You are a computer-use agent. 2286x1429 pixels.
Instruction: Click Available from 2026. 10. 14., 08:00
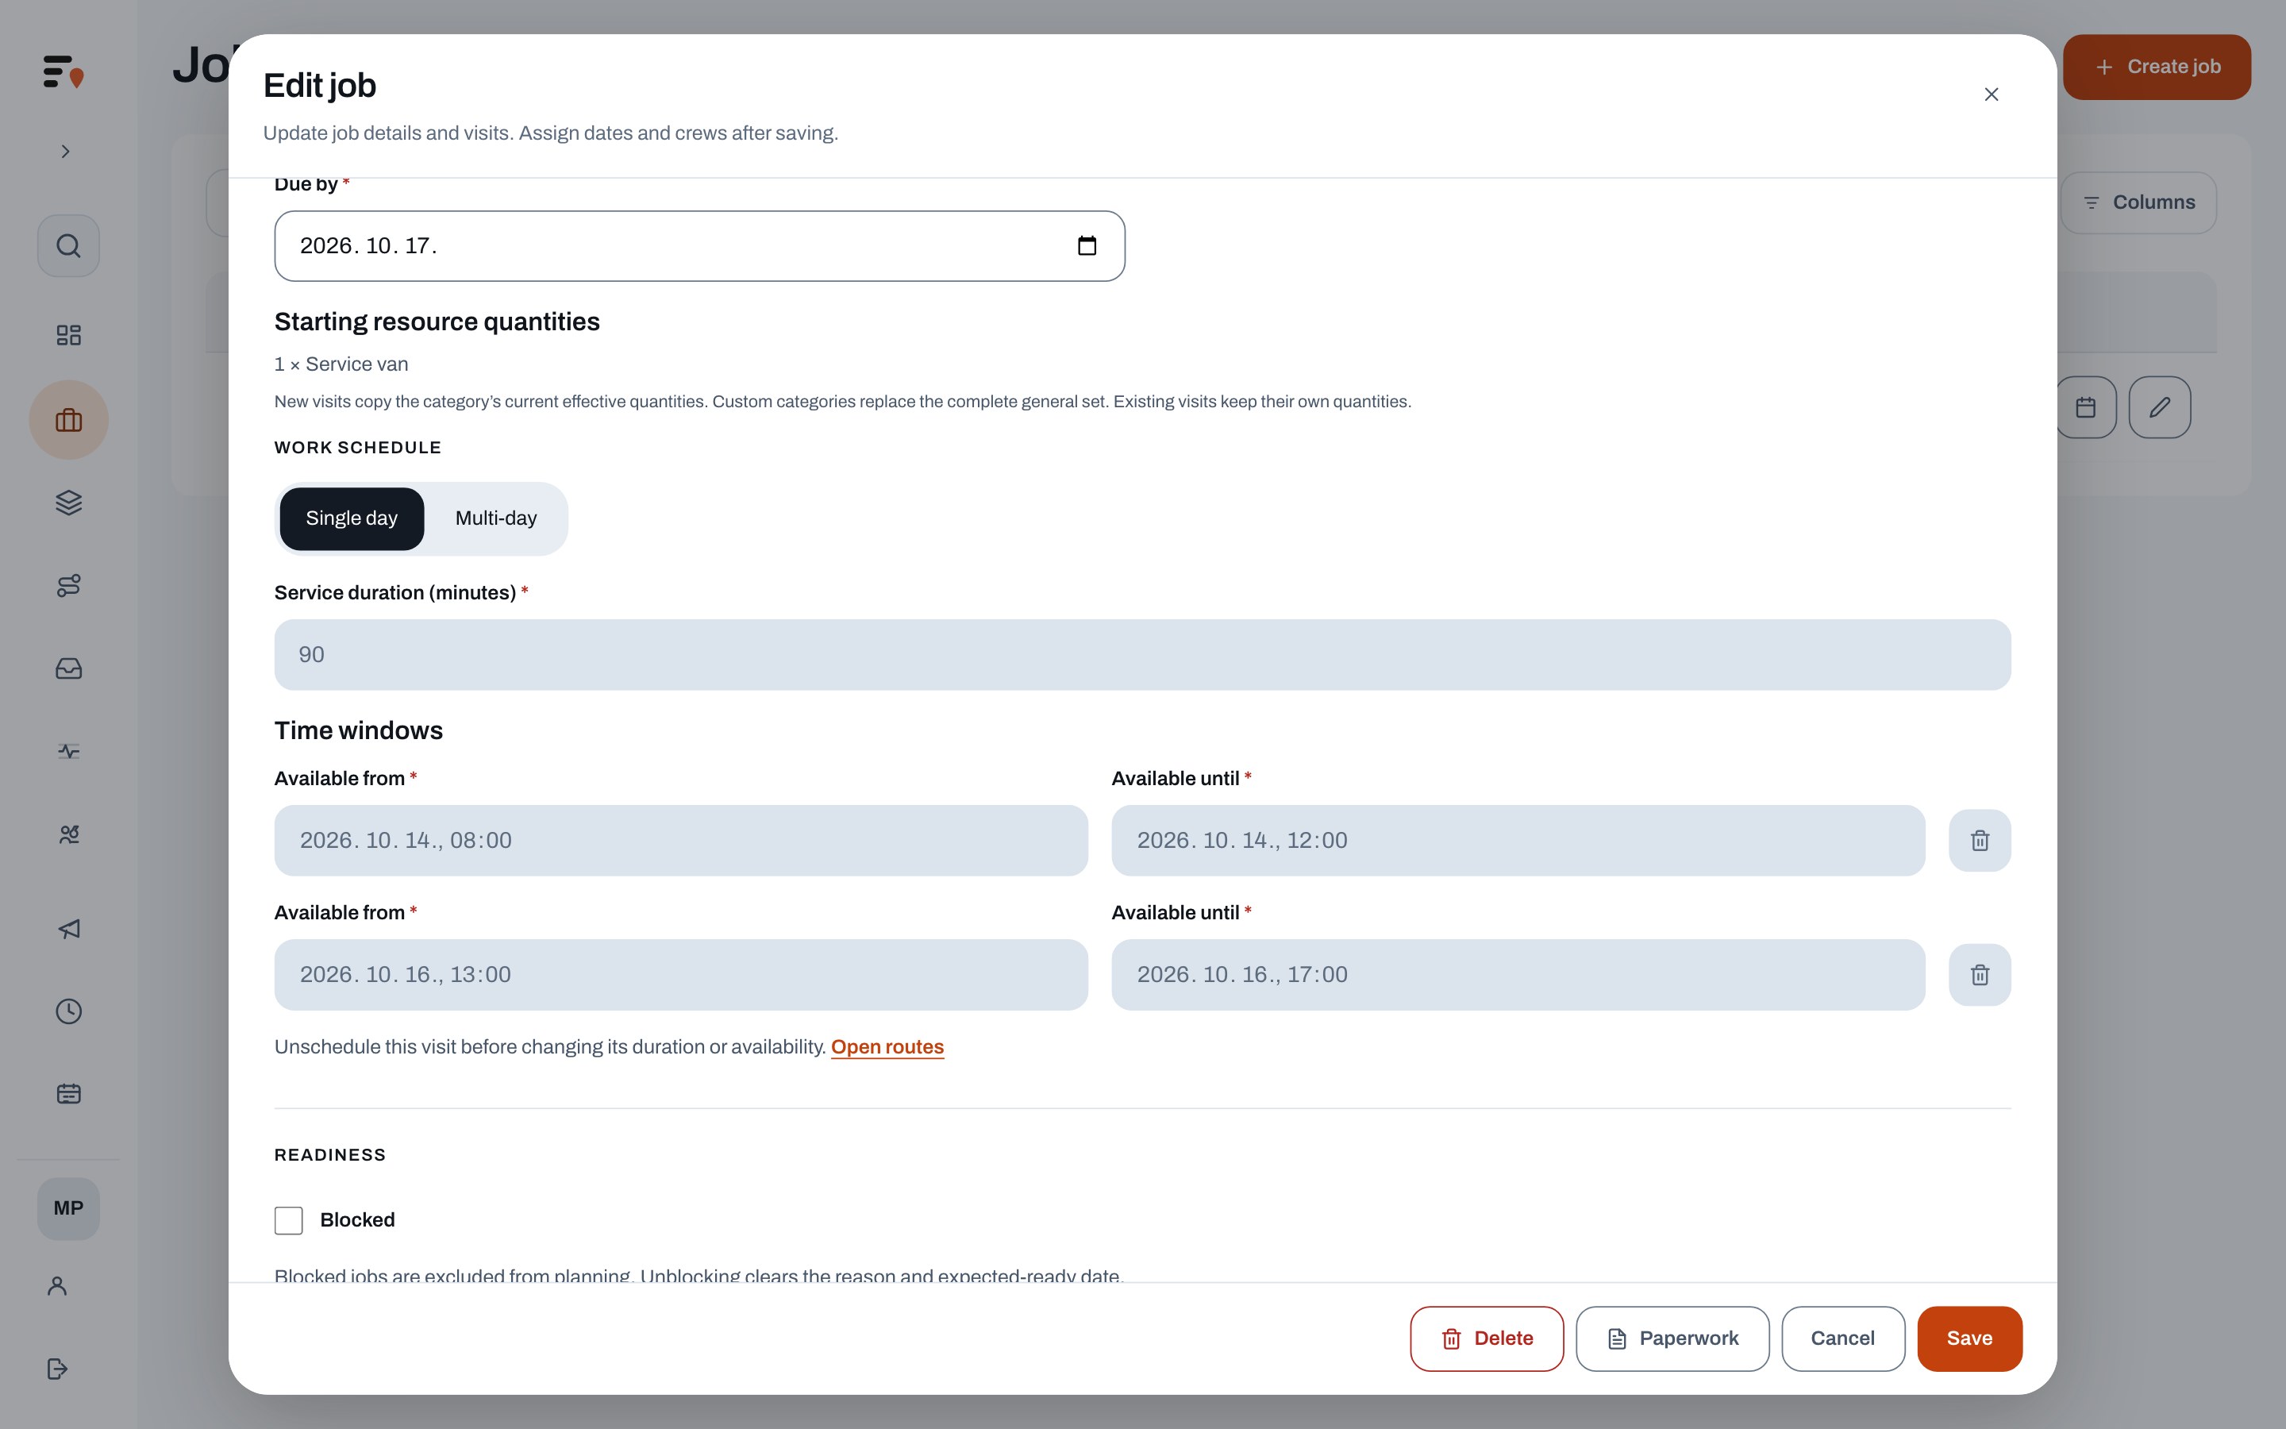(x=681, y=840)
